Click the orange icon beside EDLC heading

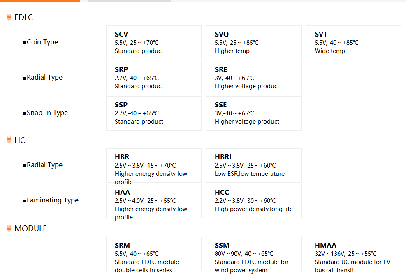[x=9, y=17]
